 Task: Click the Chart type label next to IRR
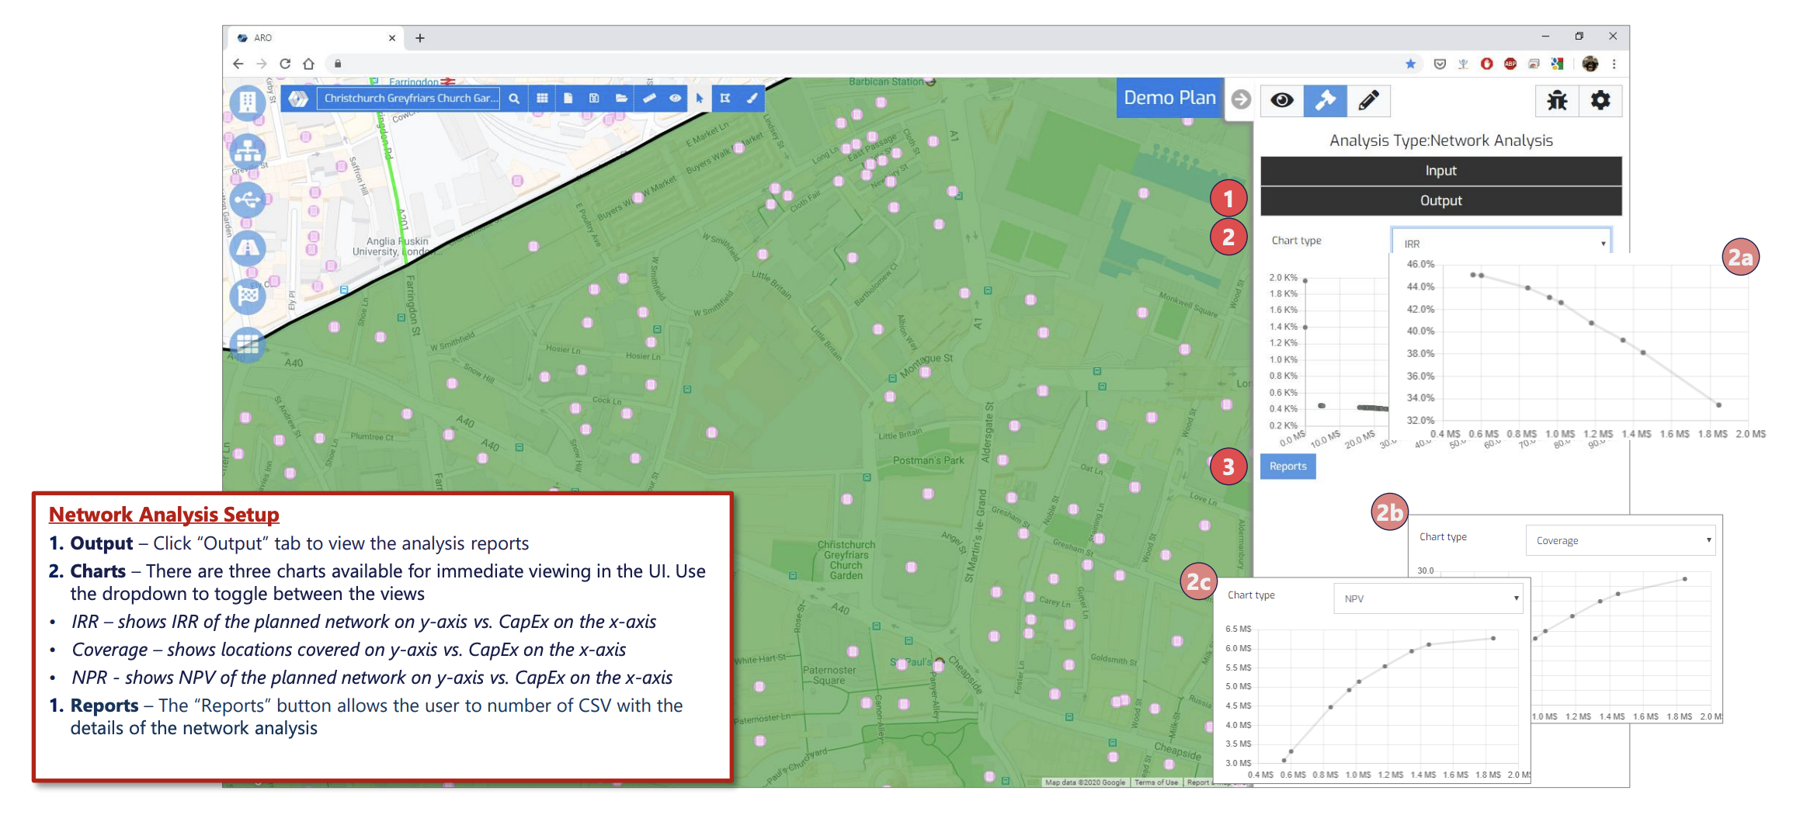point(1296,241)
